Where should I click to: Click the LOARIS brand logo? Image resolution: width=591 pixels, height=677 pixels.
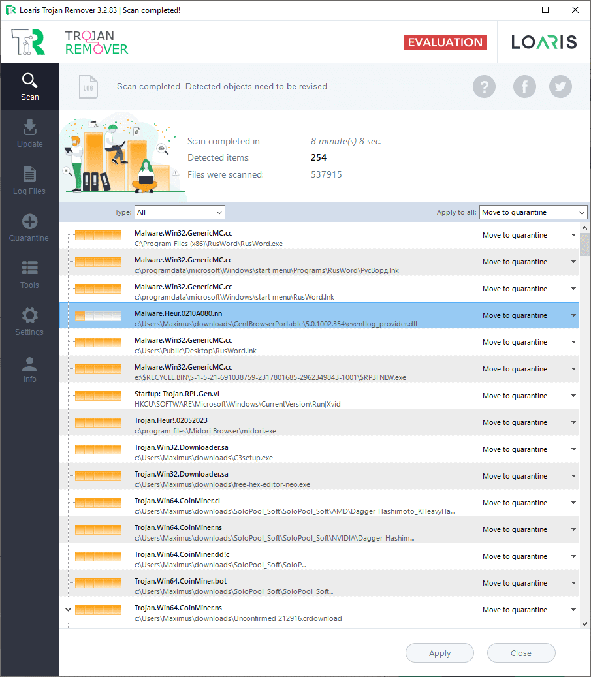point(544,42)
